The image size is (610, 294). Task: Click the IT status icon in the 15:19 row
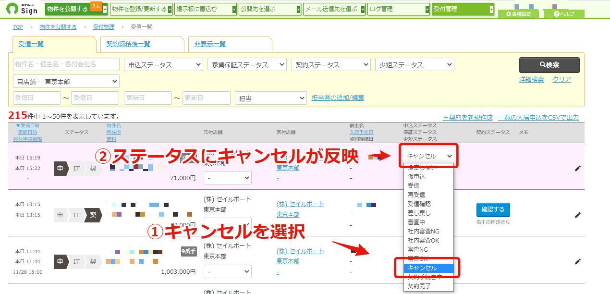[76, 168]
